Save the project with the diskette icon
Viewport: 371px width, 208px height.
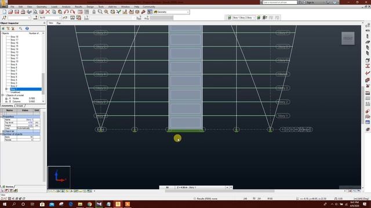17,12
